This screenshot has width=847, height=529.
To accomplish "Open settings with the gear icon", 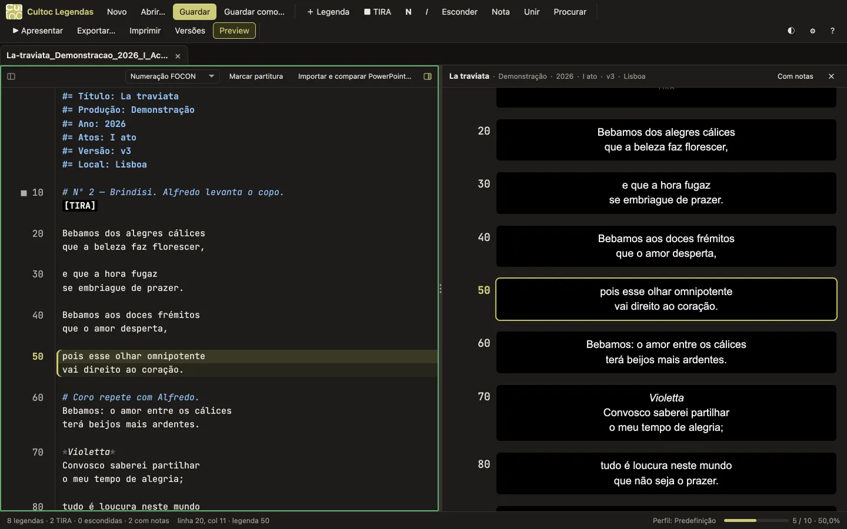I will point(812,31).
